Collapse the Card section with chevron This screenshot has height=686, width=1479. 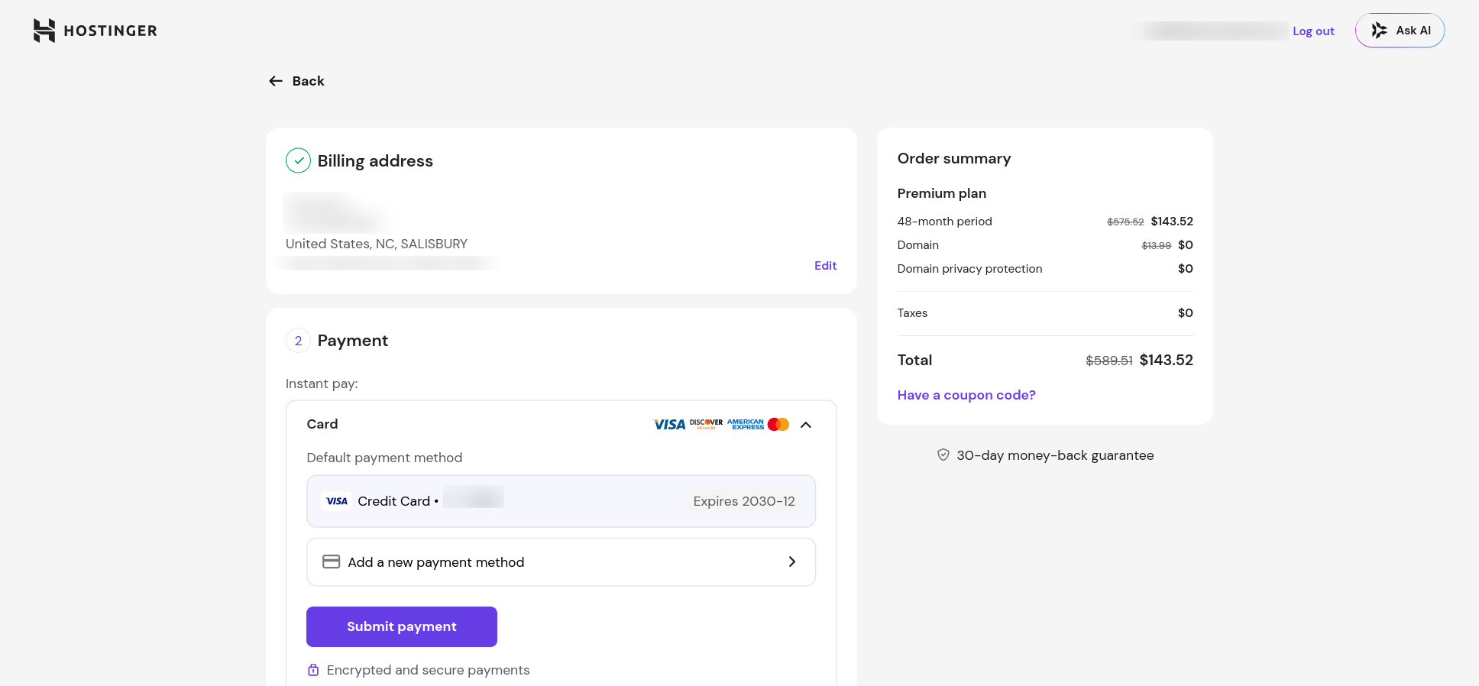pyautogui.click(x=806, y=425)
